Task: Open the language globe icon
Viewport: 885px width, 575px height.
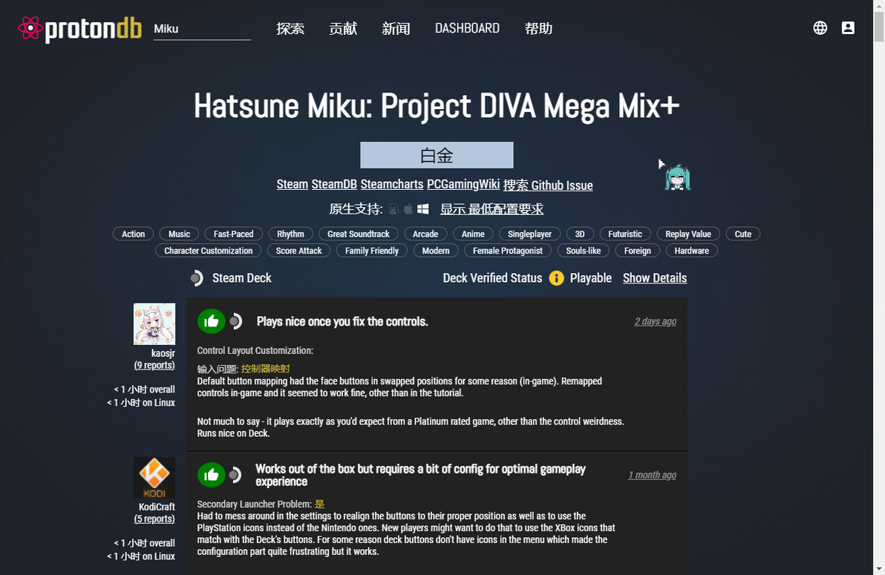Action: [820, 27]
